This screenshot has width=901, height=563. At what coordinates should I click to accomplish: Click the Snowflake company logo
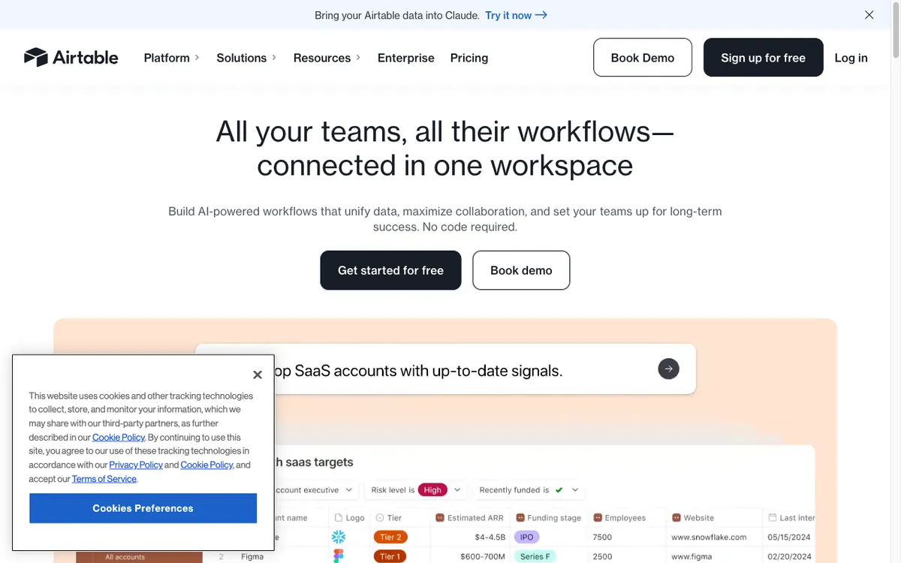(339, 537)
